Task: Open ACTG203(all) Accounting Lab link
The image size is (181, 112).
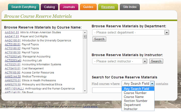Action: click(13, 61)
